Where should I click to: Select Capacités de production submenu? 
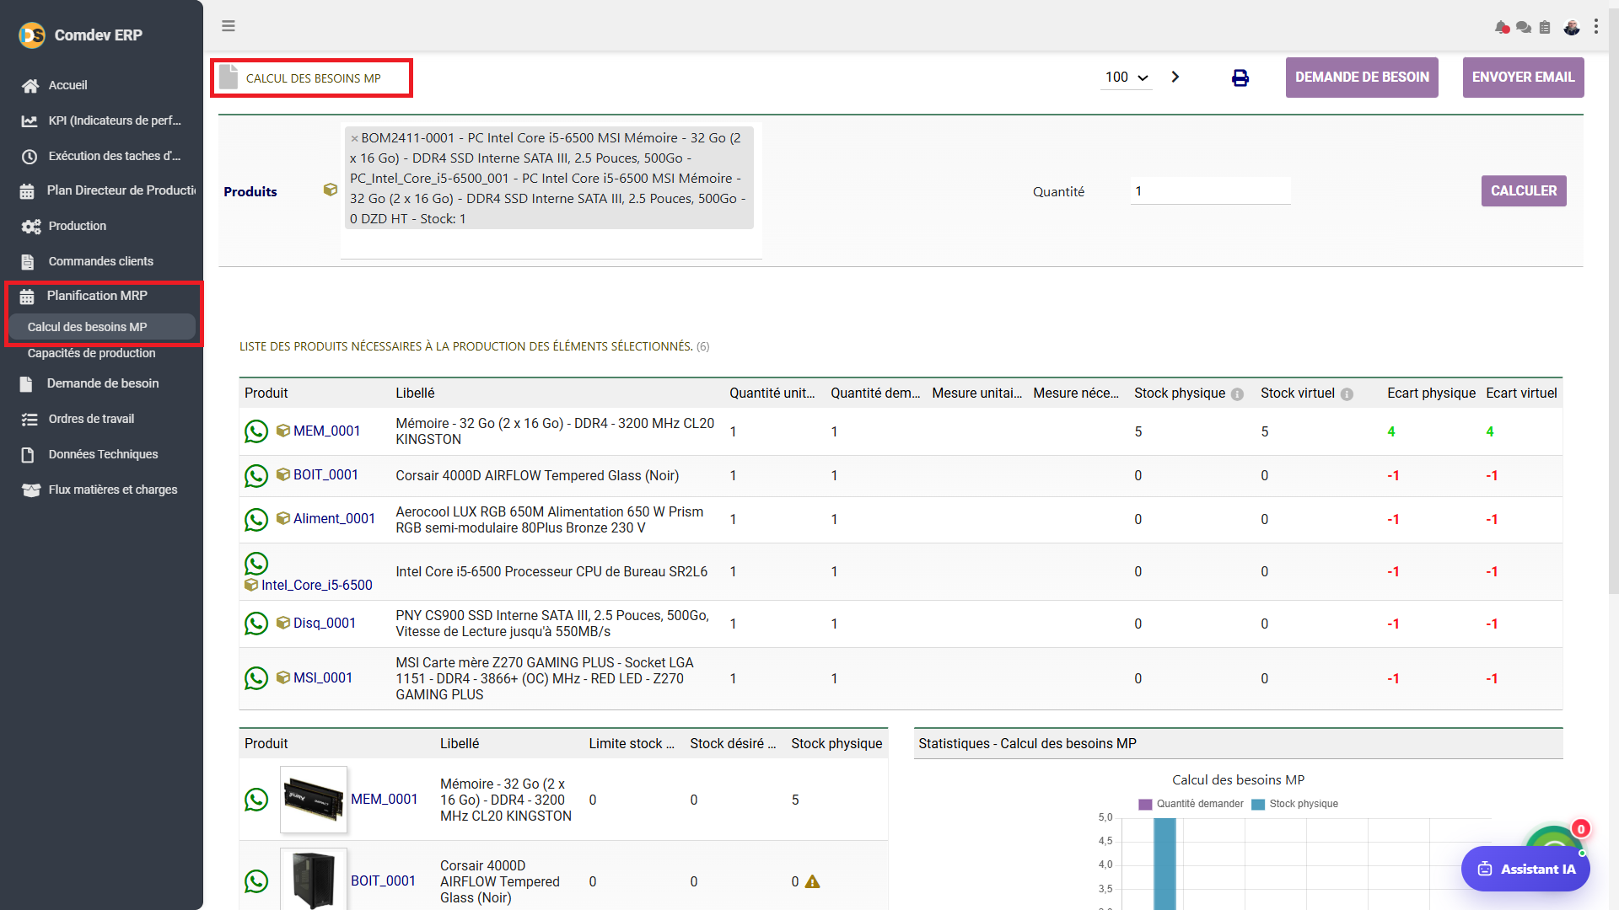[x=91, y=353]
